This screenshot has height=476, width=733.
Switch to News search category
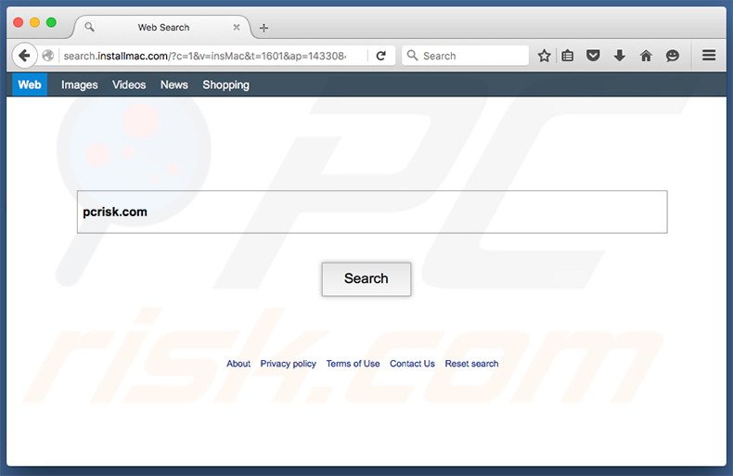[x=174, y=84]
